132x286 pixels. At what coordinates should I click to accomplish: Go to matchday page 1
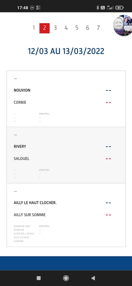(34, 28)
